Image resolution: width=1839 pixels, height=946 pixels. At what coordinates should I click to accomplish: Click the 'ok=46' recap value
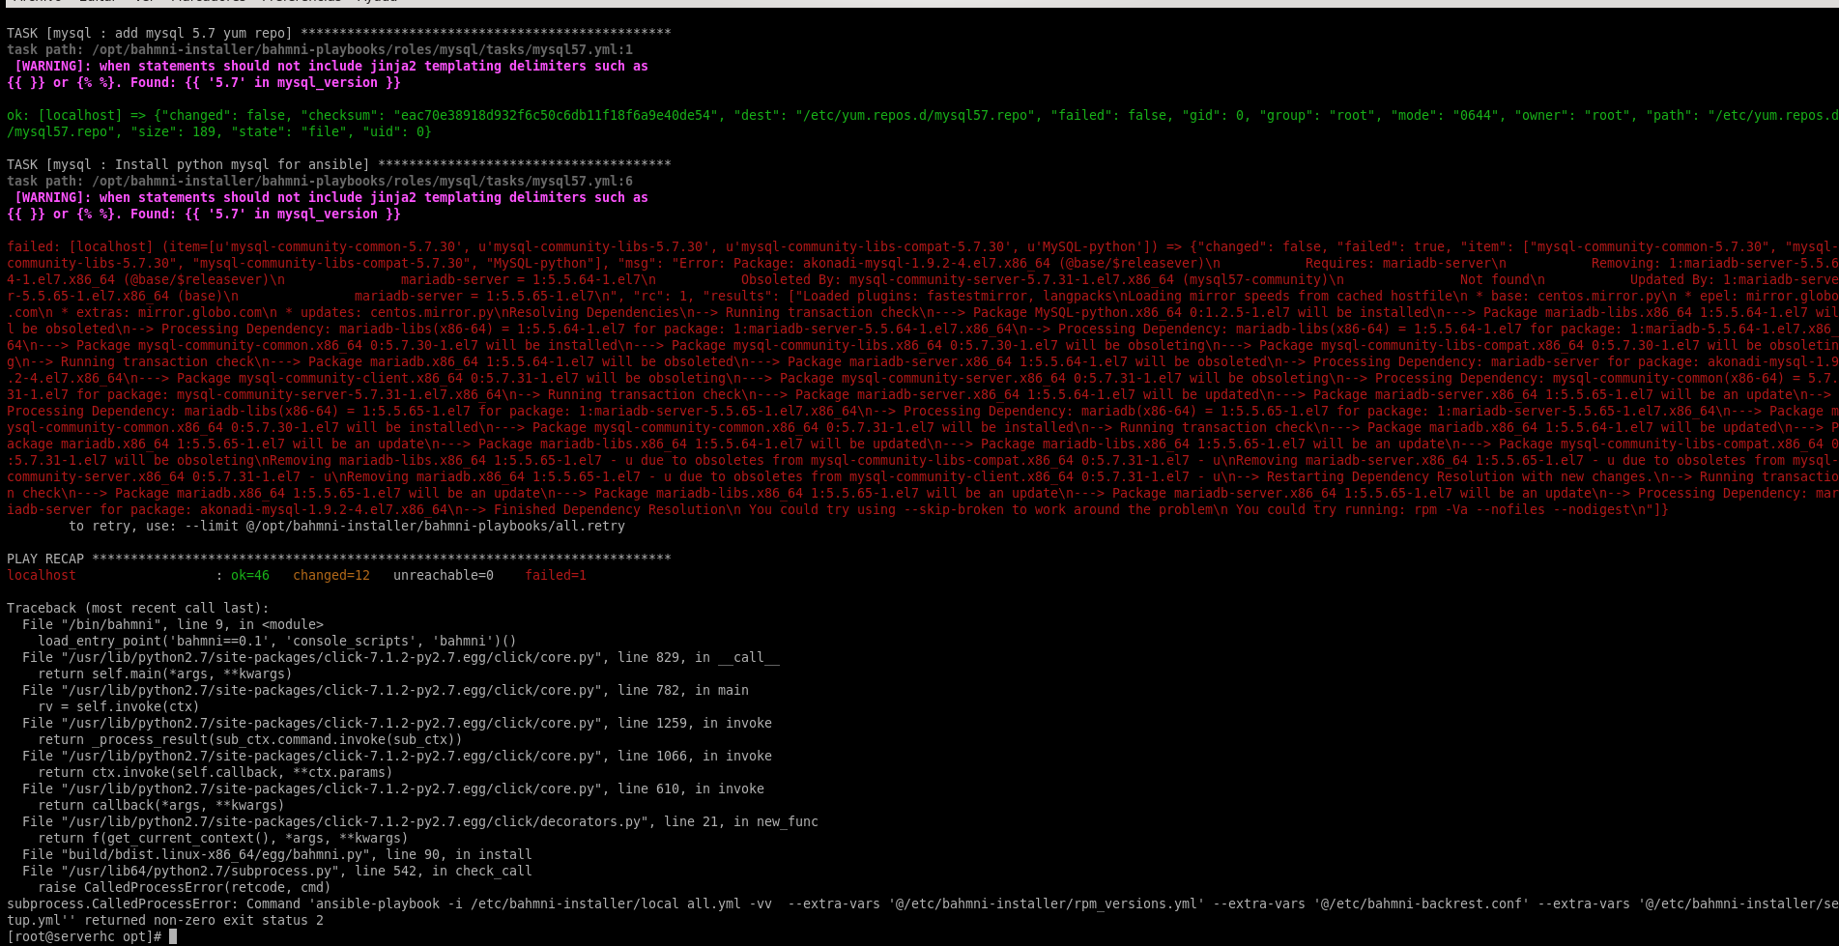pyautogui.click(x=249, y=575)
